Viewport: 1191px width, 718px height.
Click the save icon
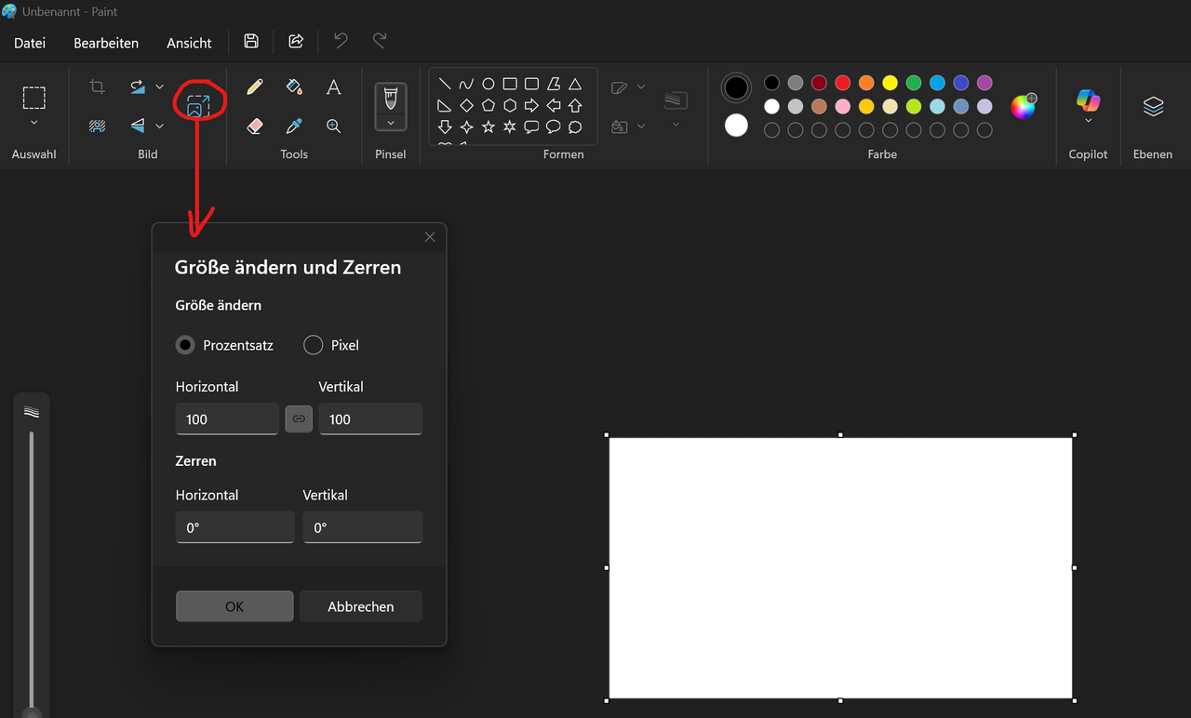[x=251, y=41]
